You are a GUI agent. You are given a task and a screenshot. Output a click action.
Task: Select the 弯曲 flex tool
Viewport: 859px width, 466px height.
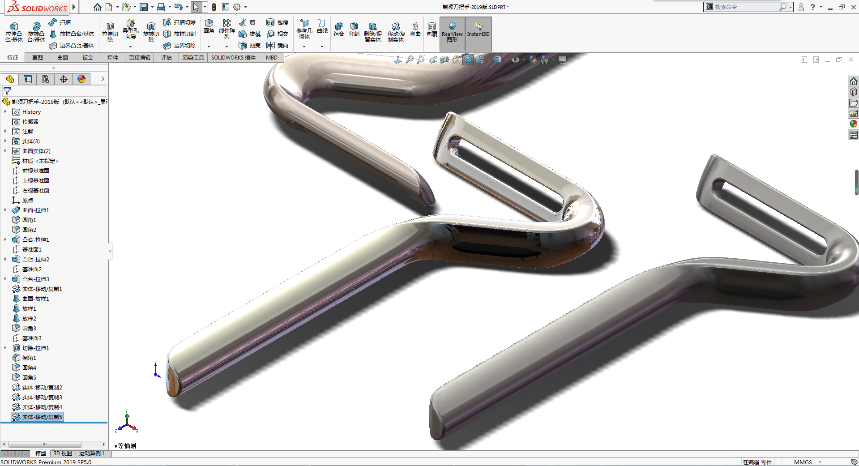point(415,29)
